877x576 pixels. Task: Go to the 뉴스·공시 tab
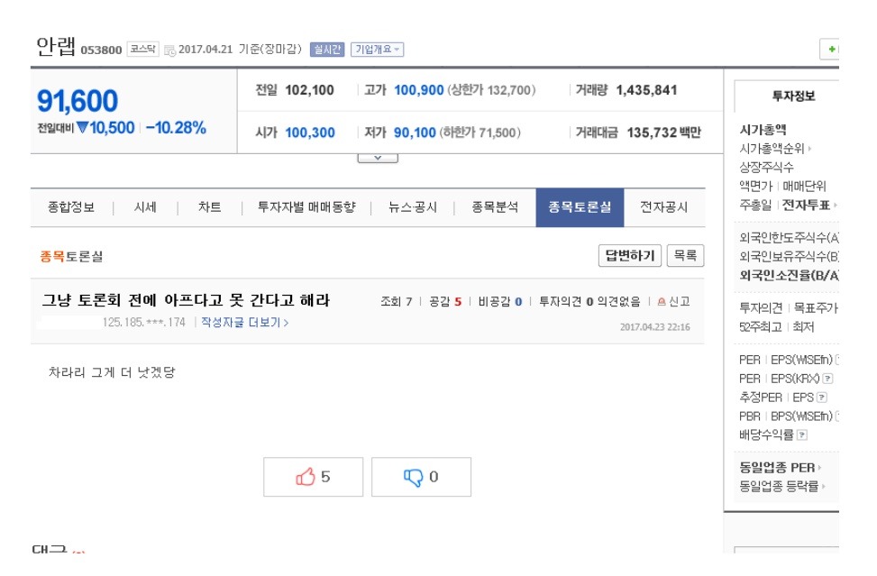point(413,207)
